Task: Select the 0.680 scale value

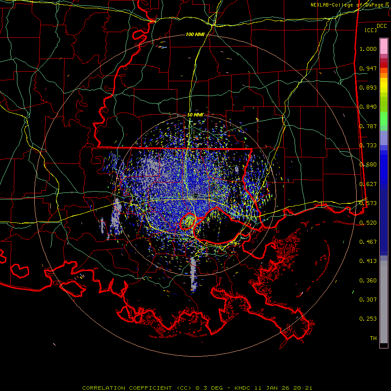Action: pyautogui.click(x=368, y=165)
